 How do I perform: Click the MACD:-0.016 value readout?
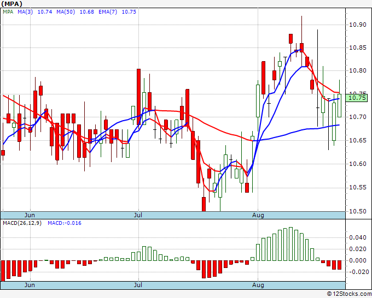tap(65, 223)
